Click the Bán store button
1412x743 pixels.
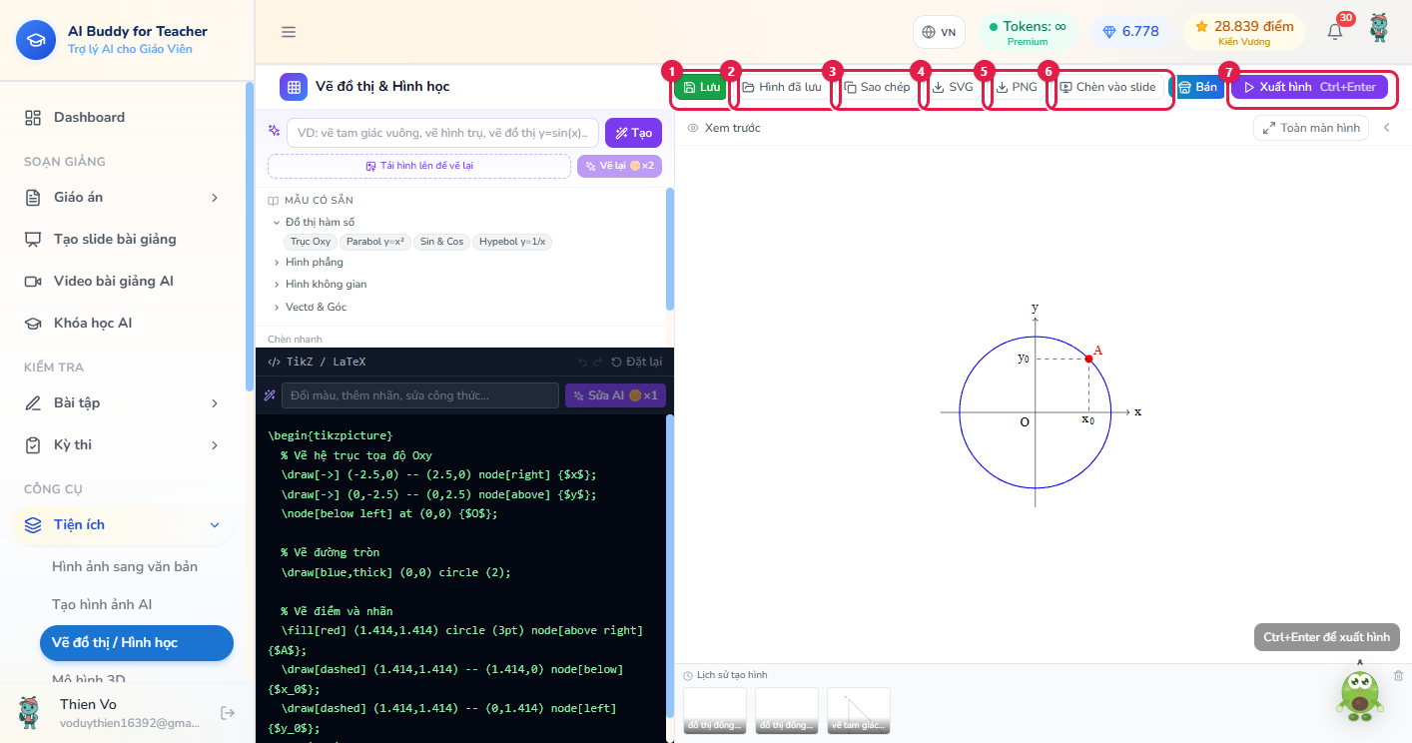tap(1198, 87)
